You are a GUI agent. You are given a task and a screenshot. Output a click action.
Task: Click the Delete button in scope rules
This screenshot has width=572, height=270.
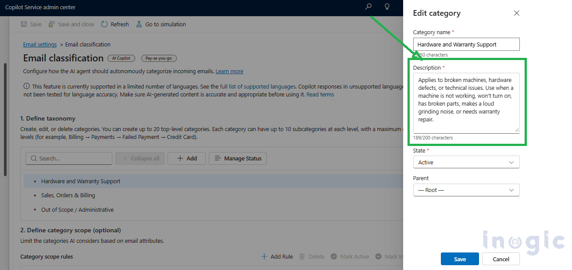tap(312, 256)
